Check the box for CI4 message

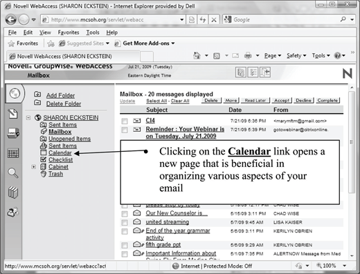[x=125, y=121]
